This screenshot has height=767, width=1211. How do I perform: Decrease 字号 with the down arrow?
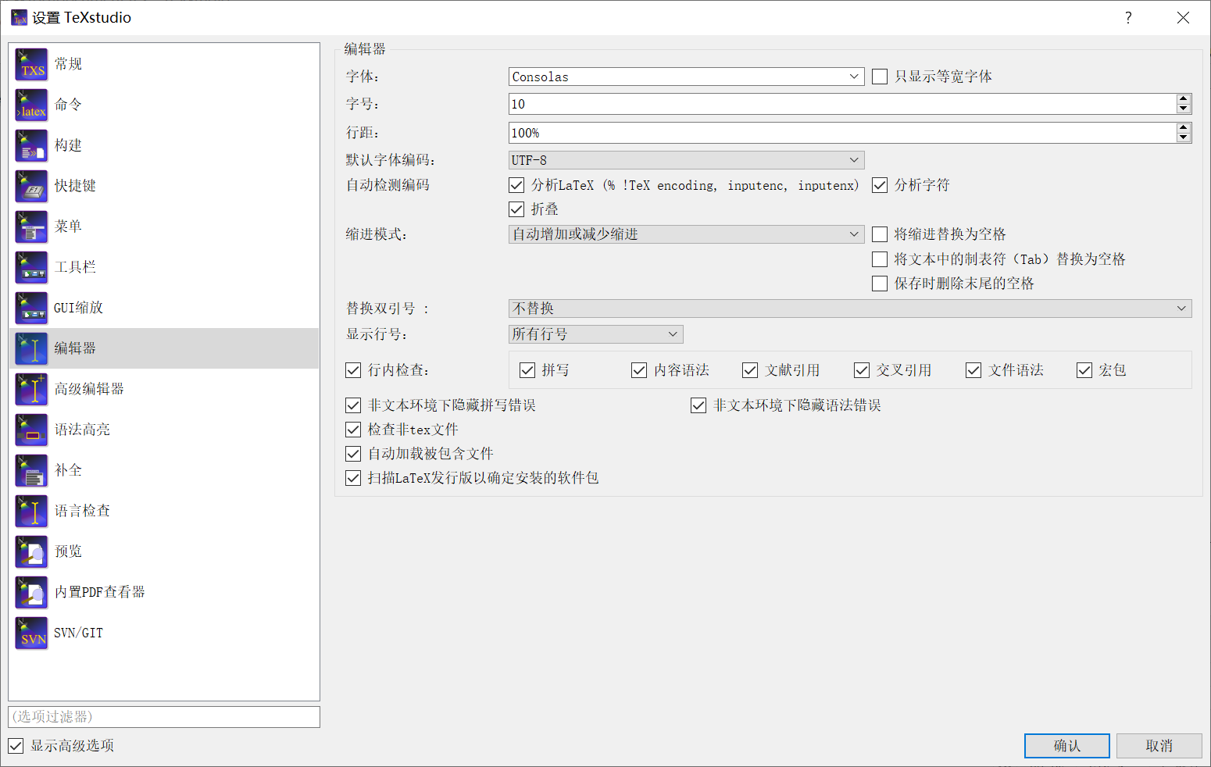coord(1184,109)
